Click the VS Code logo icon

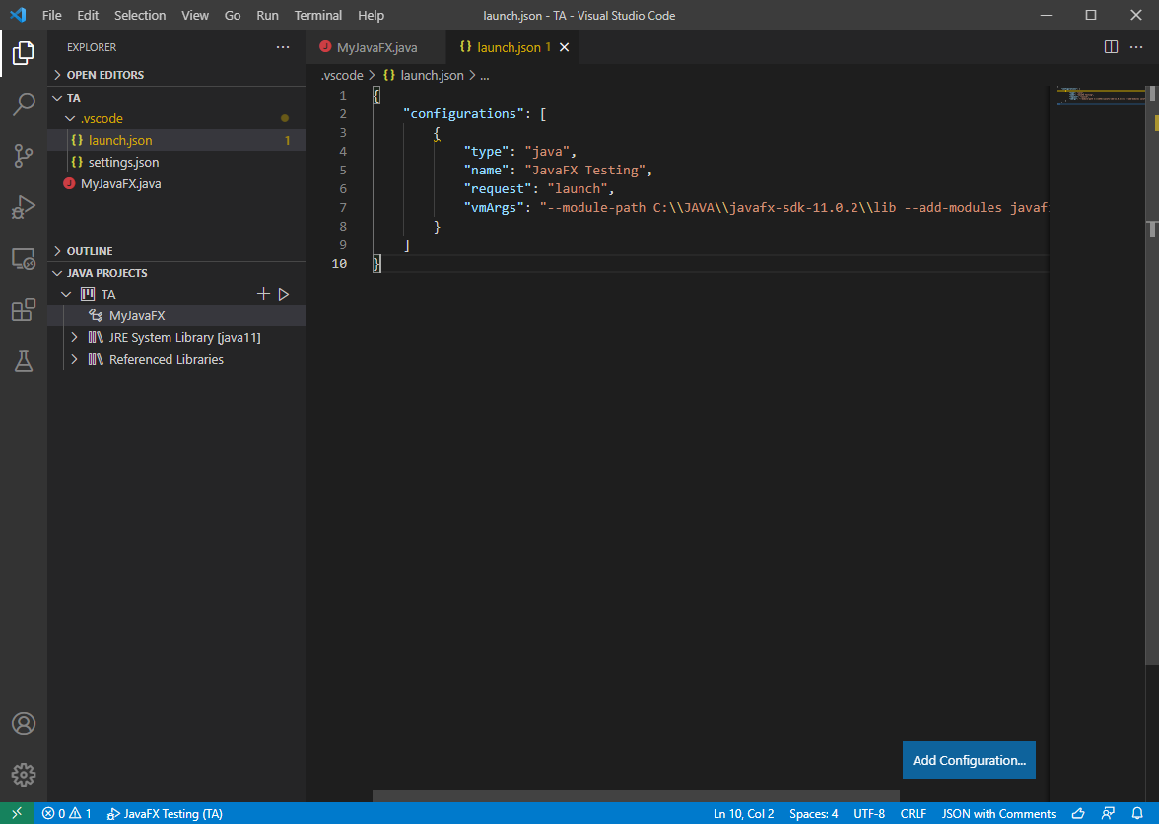click(18, 15)
